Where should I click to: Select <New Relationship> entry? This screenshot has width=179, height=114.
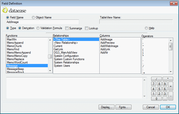[76, 43]
